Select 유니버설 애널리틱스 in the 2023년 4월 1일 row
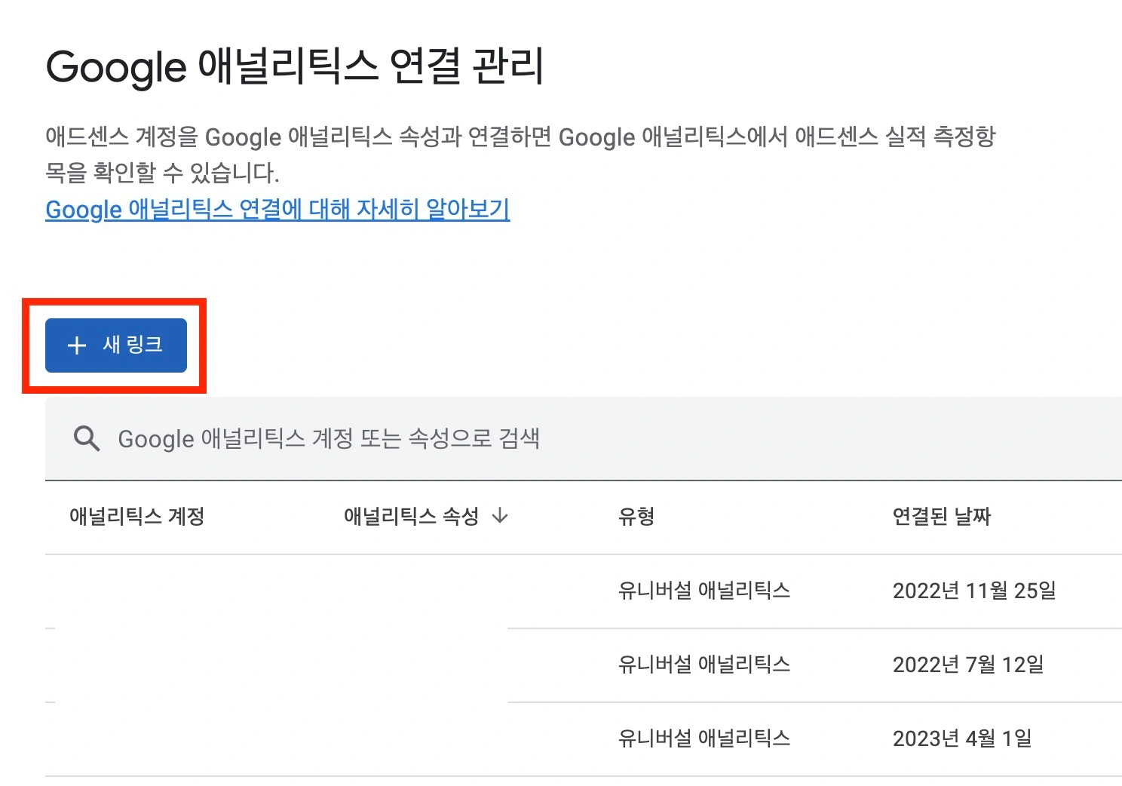Image resolution: width=1122 pixels, height=786 pixels. (704, 738)
